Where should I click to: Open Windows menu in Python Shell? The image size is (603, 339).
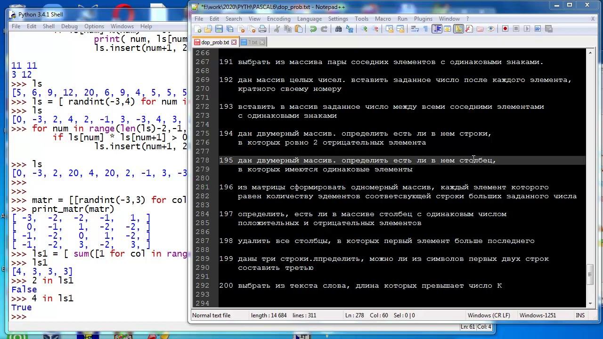pos(122,26)
